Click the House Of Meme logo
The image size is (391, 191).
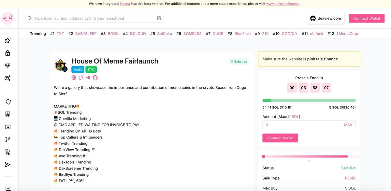[x=61, y=65]
